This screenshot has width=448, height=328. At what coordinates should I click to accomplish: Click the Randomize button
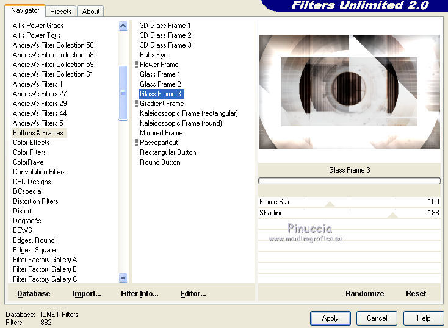[x=364, y=294]
